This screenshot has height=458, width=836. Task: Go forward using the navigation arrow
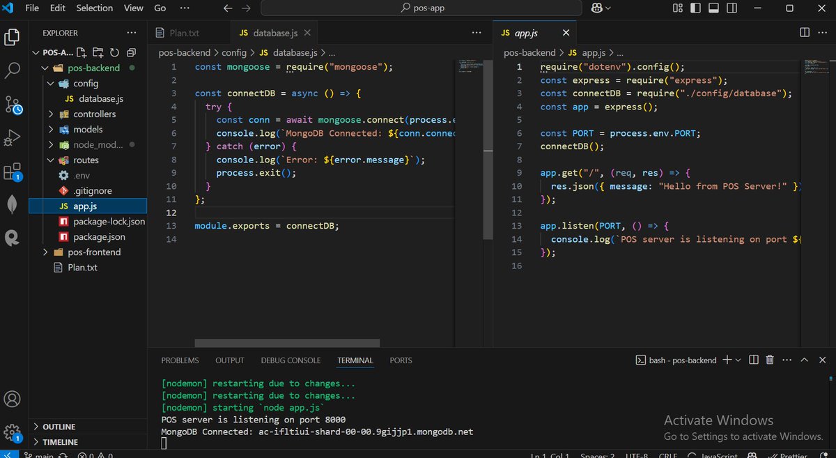[247, 8]
